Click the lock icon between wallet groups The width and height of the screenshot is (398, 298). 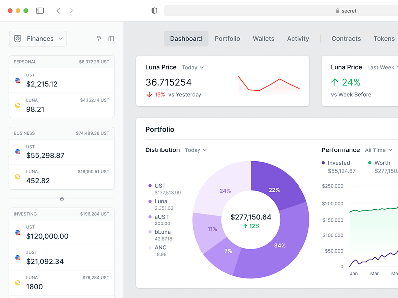point(62,199)
